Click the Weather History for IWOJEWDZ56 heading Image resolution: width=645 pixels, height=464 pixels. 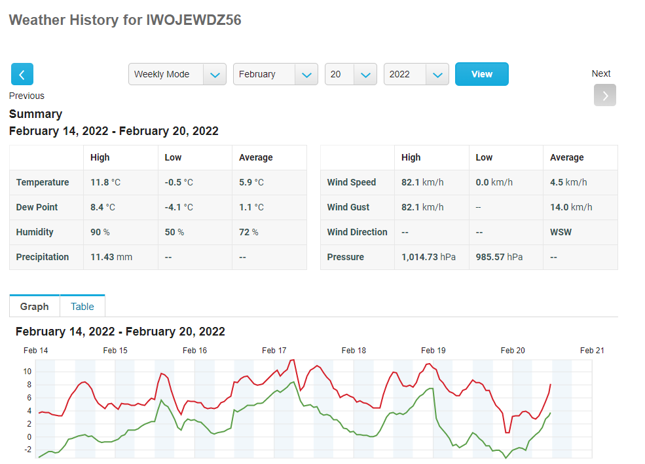[125, 20]
